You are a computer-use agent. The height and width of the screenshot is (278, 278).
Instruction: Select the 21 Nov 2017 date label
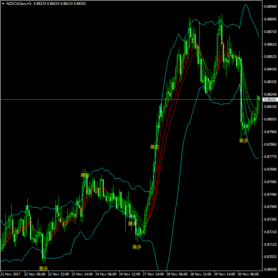(11, 274)
